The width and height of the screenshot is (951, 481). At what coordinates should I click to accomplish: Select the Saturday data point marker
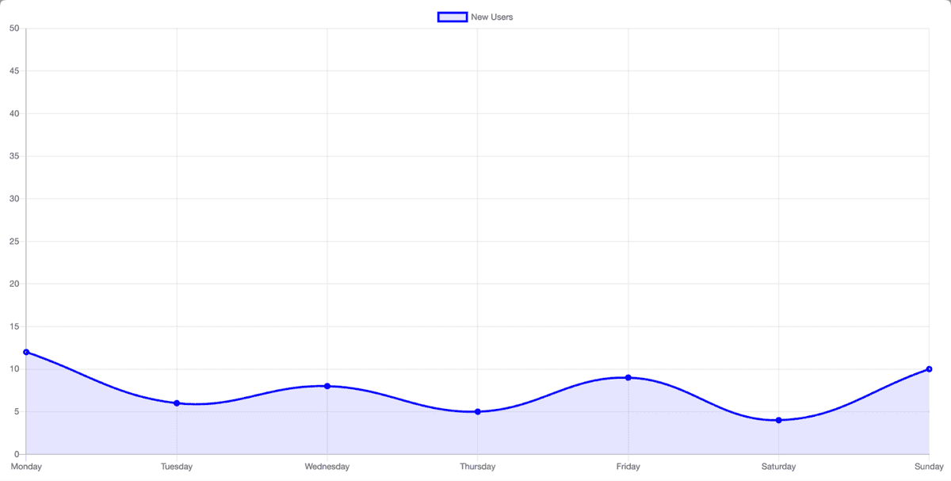[x=779, y=420]
